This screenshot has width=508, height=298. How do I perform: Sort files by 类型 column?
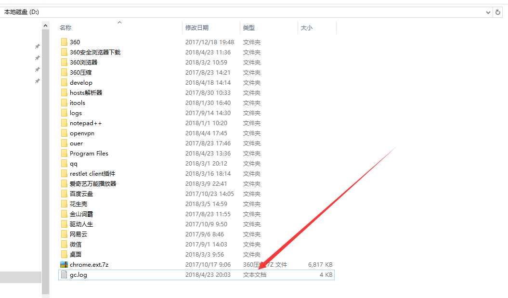tap(249, 28)
